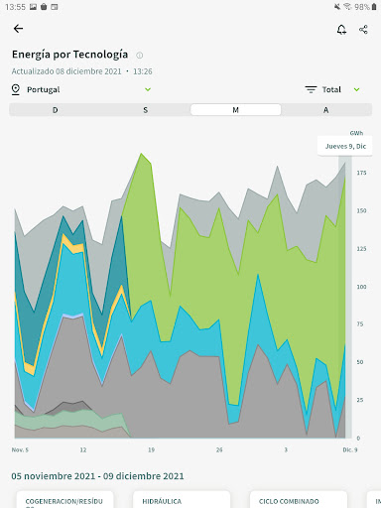This screenshot has height=508, width=381.
Task: Select the M monthly tab
Action: pyautogui.click(x=235, y=110)
